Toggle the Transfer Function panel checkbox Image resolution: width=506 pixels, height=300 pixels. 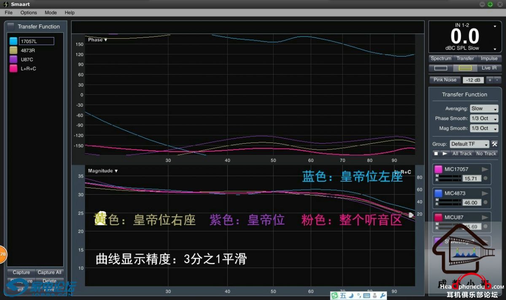tap(11, 26)
